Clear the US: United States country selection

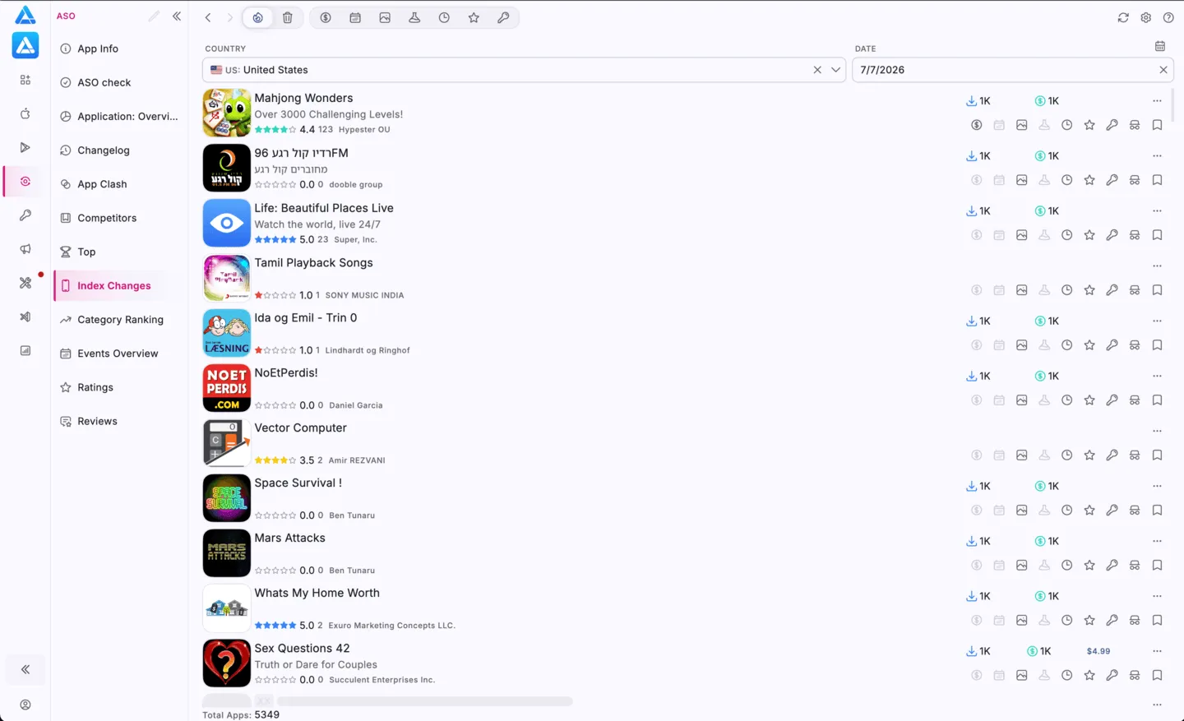[x=817, y=70]
